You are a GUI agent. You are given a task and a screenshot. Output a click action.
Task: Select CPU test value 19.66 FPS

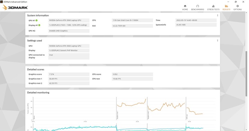tap(132, 79)
